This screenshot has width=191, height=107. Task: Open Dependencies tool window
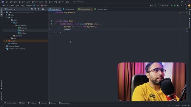tap(64, 103)
